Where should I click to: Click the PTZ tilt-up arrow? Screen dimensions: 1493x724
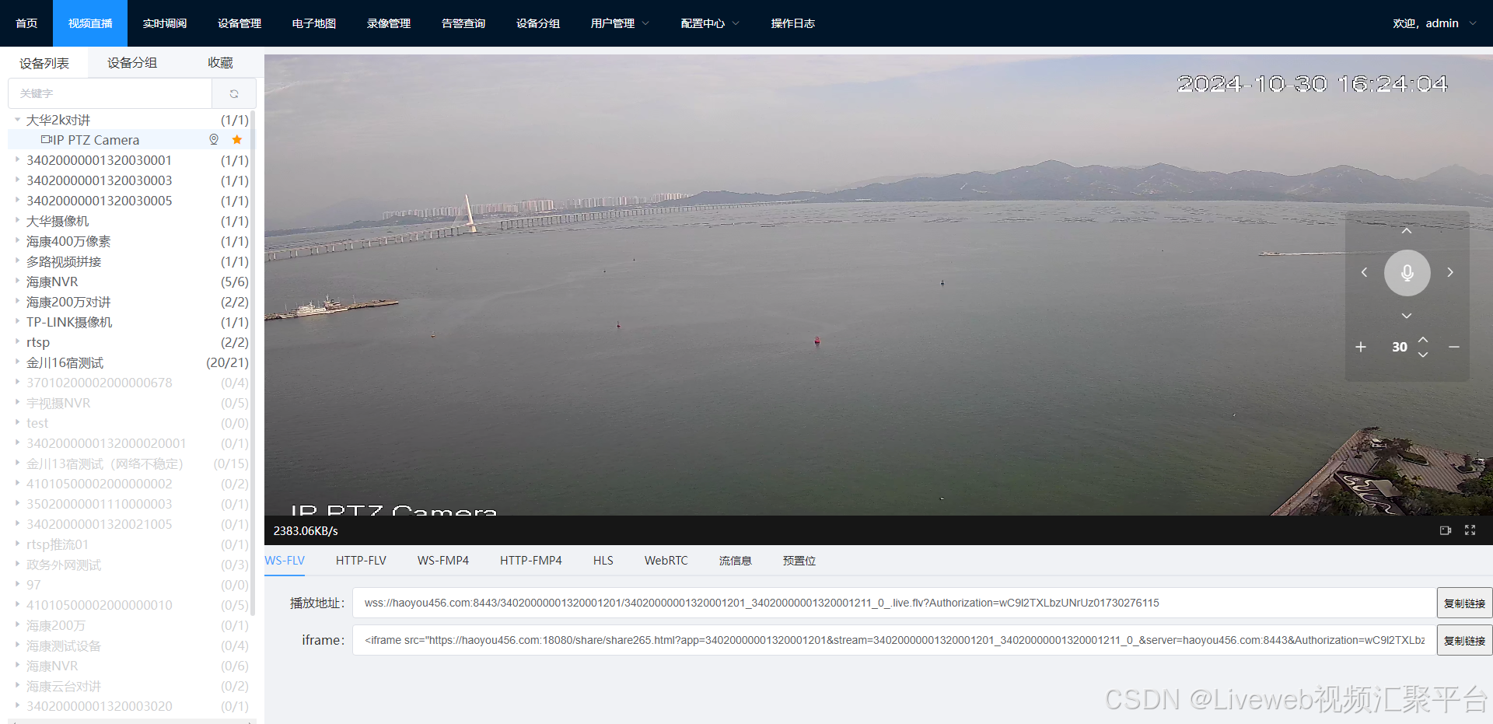1406,230
